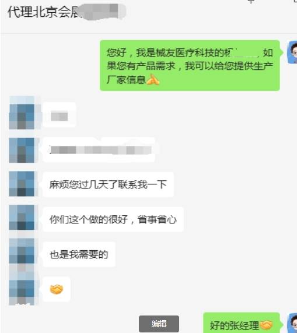The width and height of the screenshot is (297, 333).
Task: Open contact avatar beside the long blurred message
Action: (22, 150)
